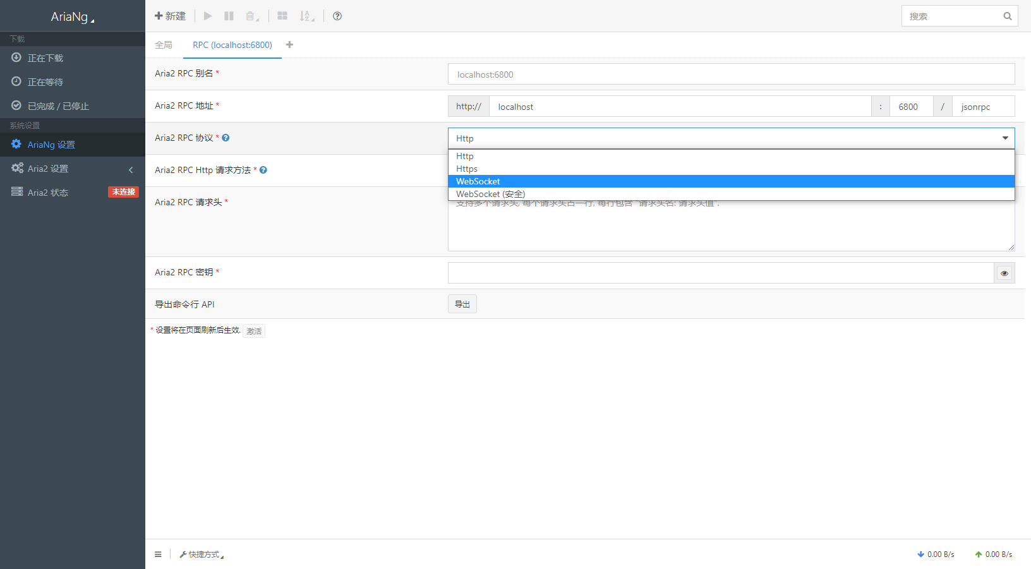Click the Activate setting button

coord(254,331)
